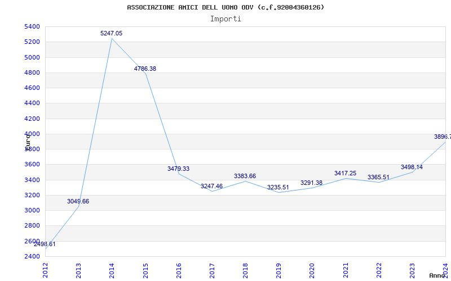Select the 2018 x-axis year label
The width and height of the screenshot is (451, 281).
(x=245, y=270)
